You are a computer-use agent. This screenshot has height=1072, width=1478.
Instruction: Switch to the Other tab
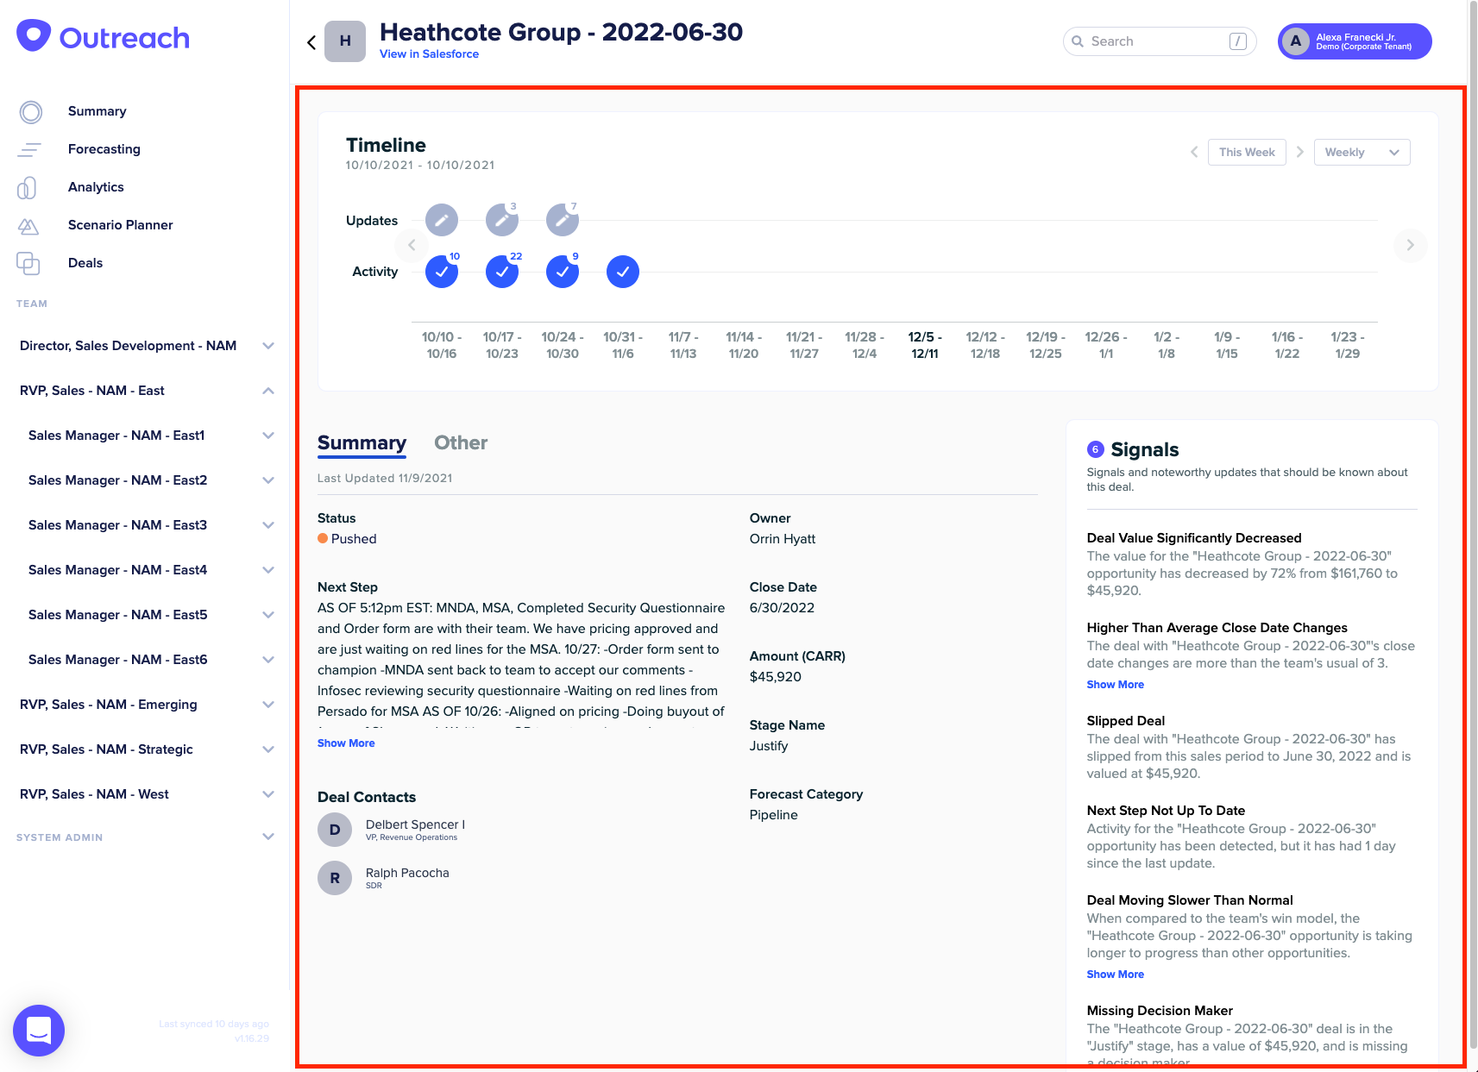[461, 442]
